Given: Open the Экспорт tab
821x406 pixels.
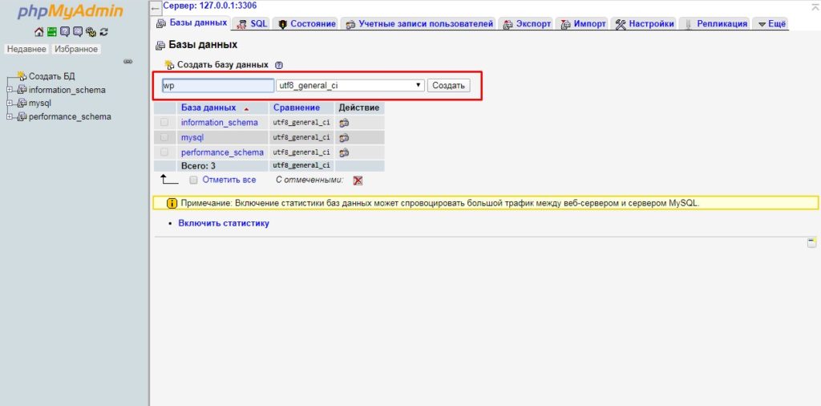Looking at the screenshot, I should point(527,24).
